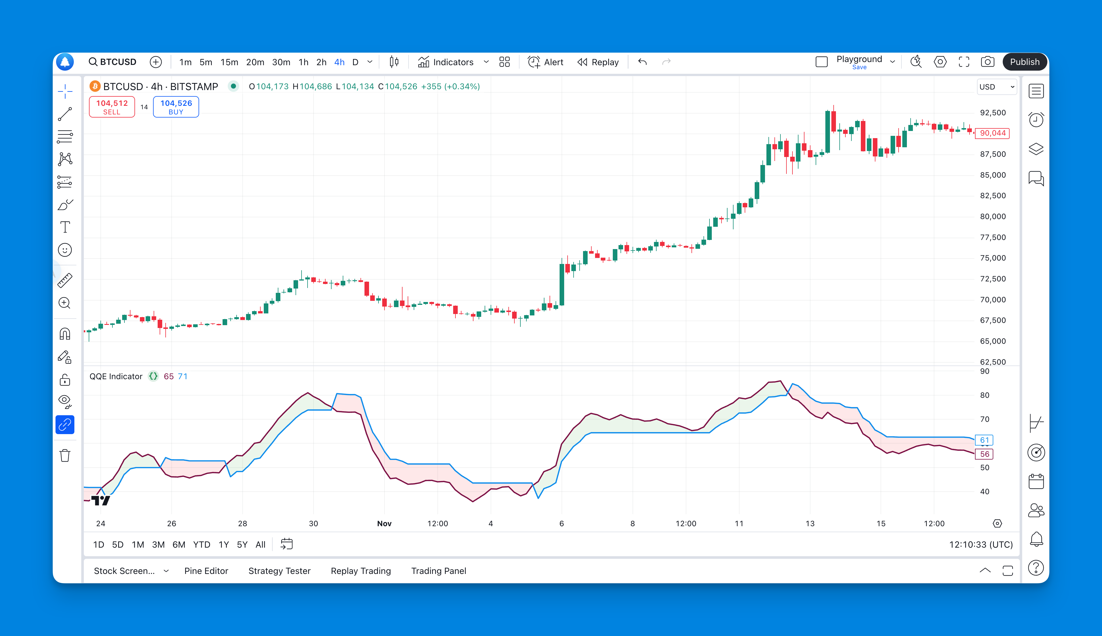Start bar Replay mode

(598, 62)
